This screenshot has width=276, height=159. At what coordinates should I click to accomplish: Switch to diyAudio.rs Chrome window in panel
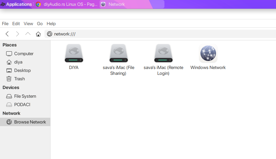(x=67, y=4)
